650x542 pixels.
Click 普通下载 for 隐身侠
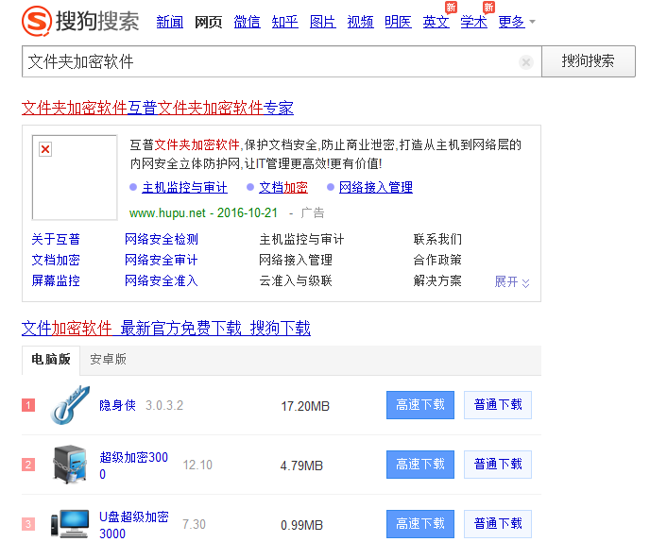498,405
